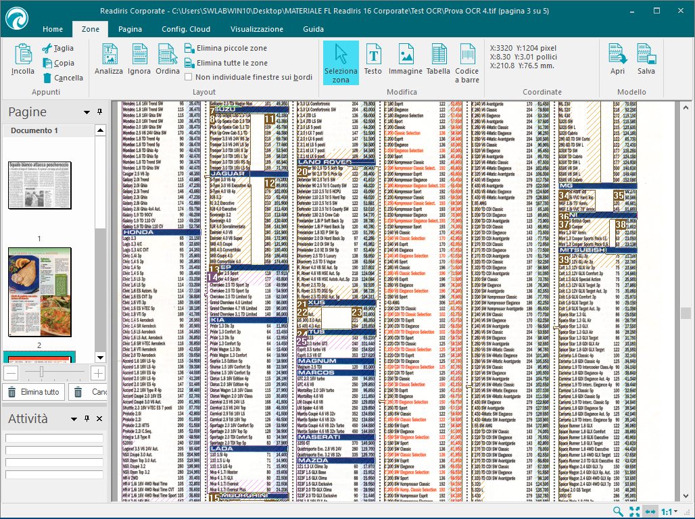The height and width of the screenshot is (519, 695).
Task: Pin the Pagine panel
Action: (x=99, y=112)
